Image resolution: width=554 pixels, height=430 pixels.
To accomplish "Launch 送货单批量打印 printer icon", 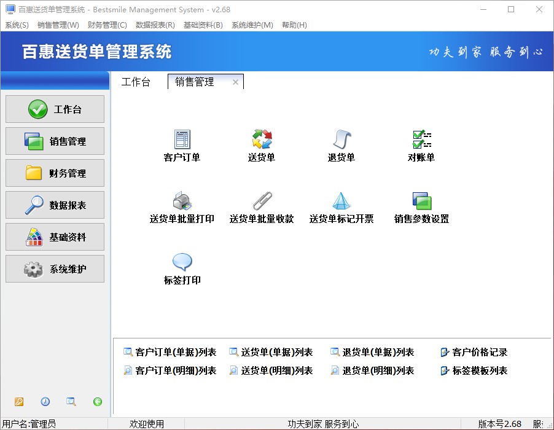I will [x=182, y=201].
